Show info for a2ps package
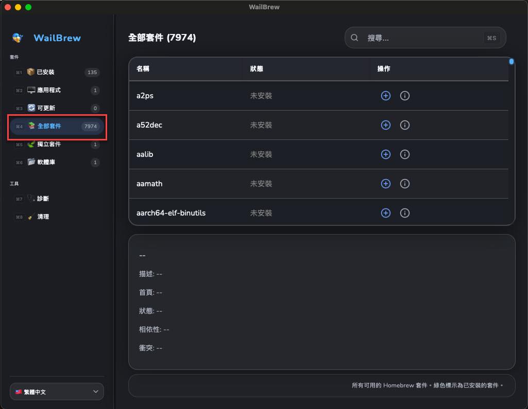The width and height of the screenshot is (528, 409). tap(405, 96)
